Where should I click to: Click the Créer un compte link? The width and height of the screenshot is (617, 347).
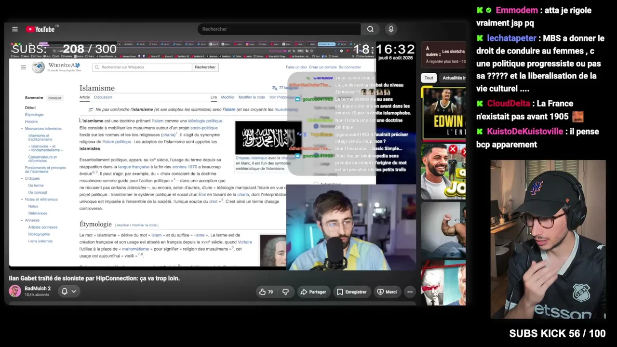pyautogui.click(x=322, y=67)
